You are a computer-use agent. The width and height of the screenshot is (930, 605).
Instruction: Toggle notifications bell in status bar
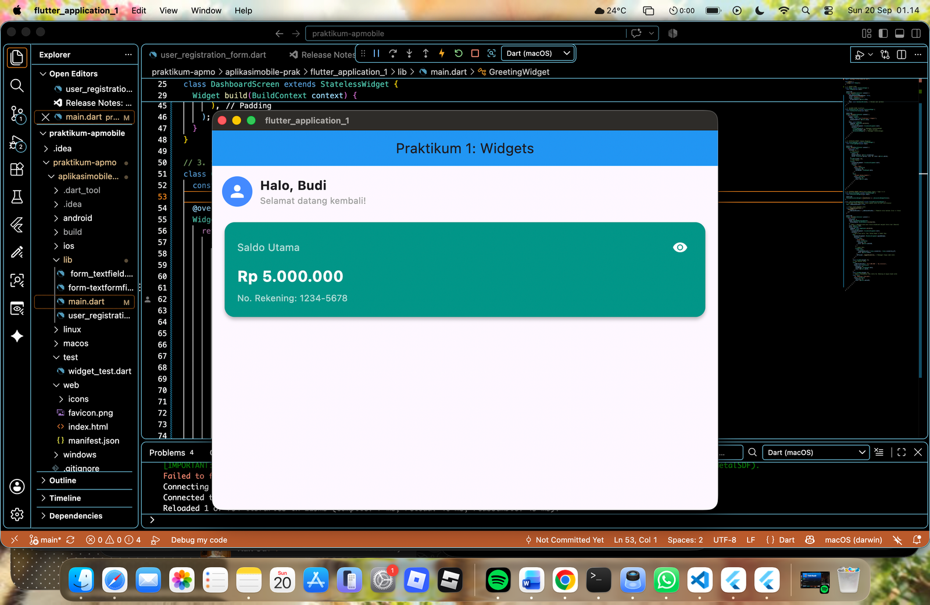(917, 540)
